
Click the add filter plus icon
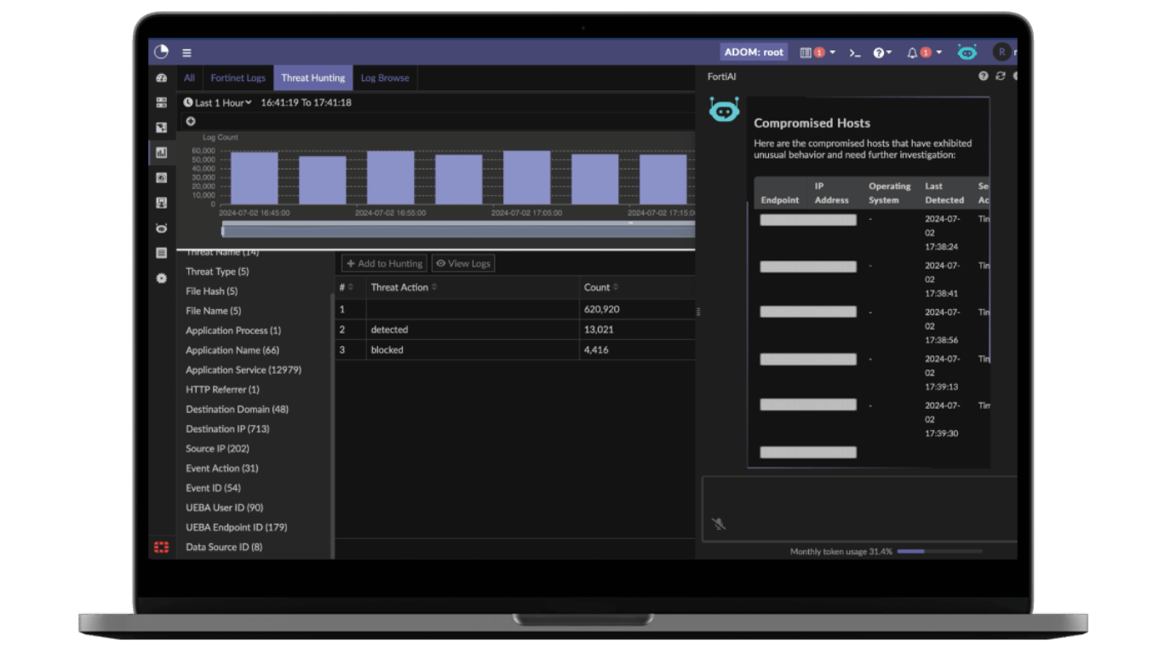point(191,121)
